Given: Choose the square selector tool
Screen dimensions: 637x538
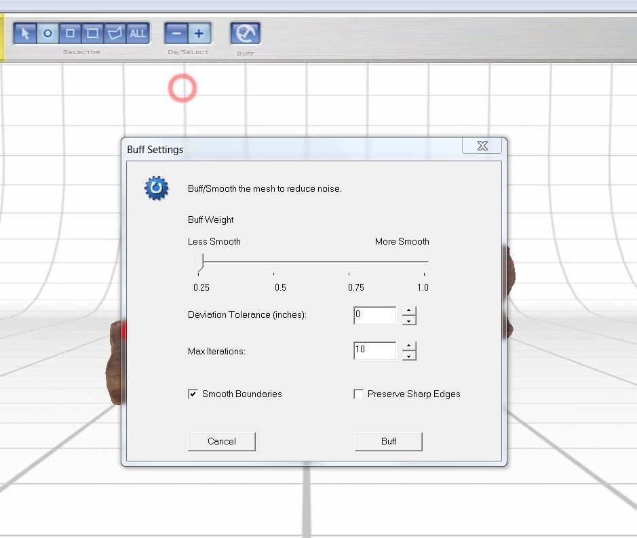Looking at the screenshot, I should [71, 33].
